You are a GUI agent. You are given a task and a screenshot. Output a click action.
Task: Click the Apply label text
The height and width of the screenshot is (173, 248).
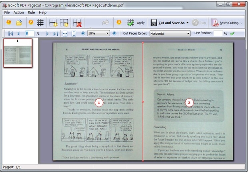tap(141, 23)
